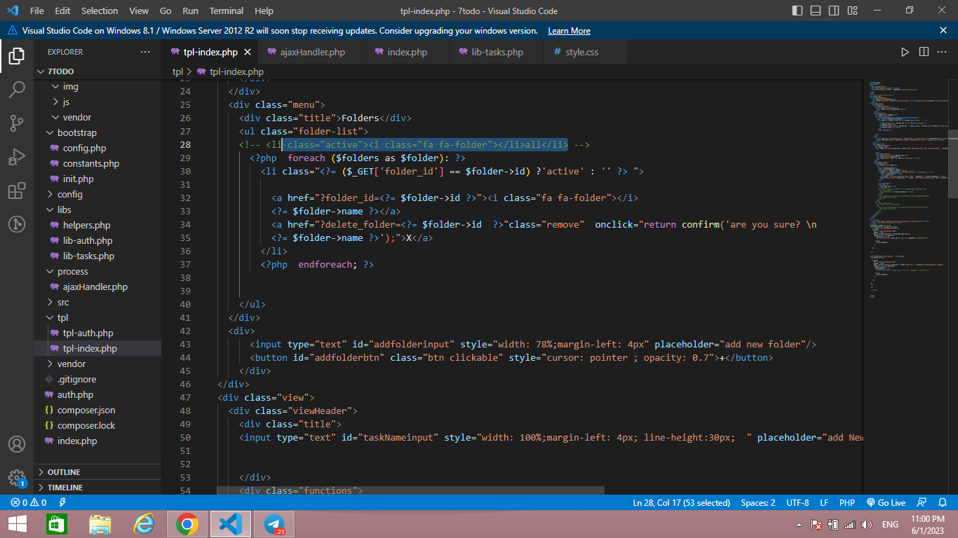
Task: Click Ln 28, Col 17 status entry
Action: (x=681, y=502)
